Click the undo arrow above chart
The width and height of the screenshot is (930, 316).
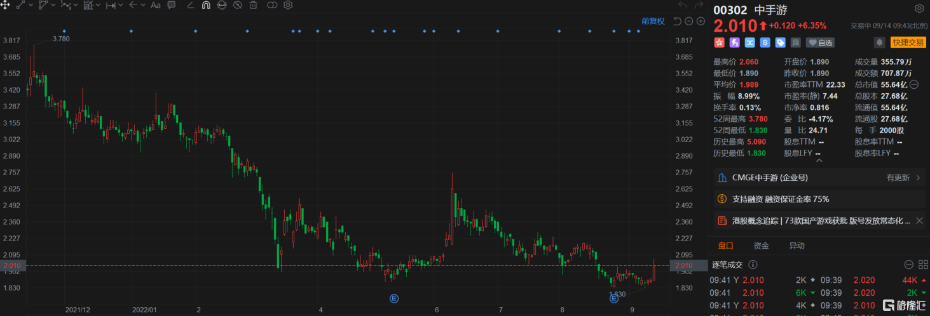pyautogui.click(x=683, y=5)
